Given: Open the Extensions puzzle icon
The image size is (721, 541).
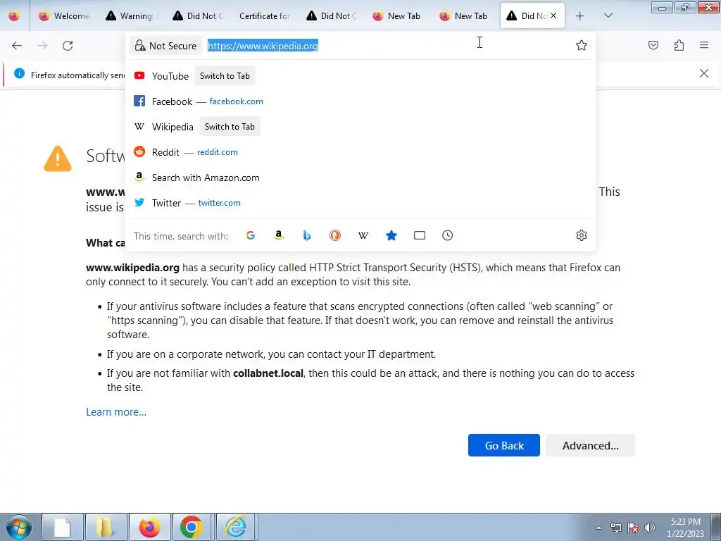Looking at the screenshot, I should 679,45.
